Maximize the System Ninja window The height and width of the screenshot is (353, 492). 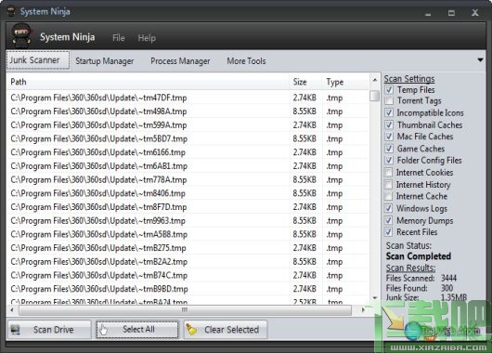pyautogui.click(x=451, y=13)
